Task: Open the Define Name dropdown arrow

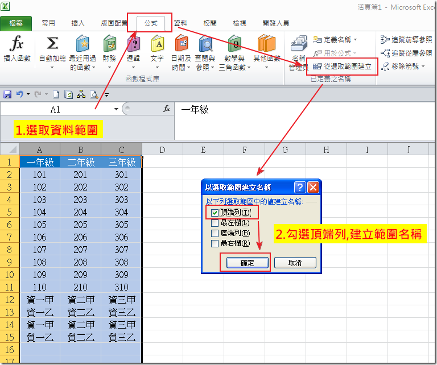Action: coord(355,40)
